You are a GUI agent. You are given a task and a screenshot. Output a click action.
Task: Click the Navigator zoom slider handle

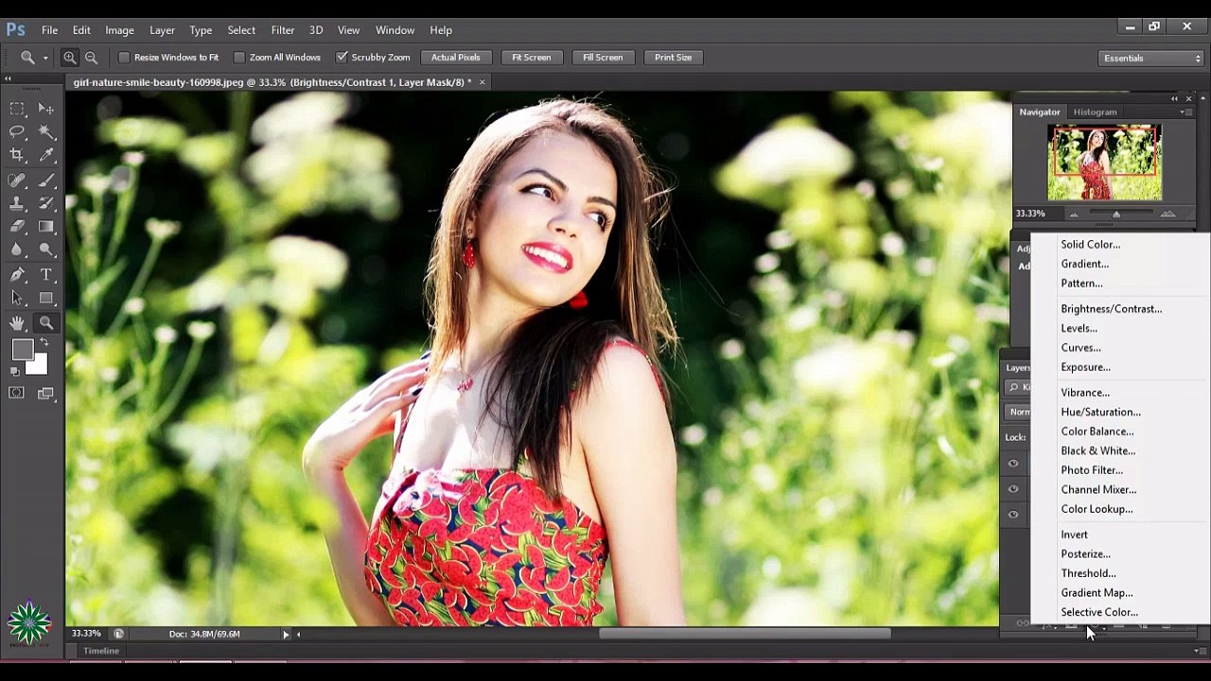(1116, 215)
